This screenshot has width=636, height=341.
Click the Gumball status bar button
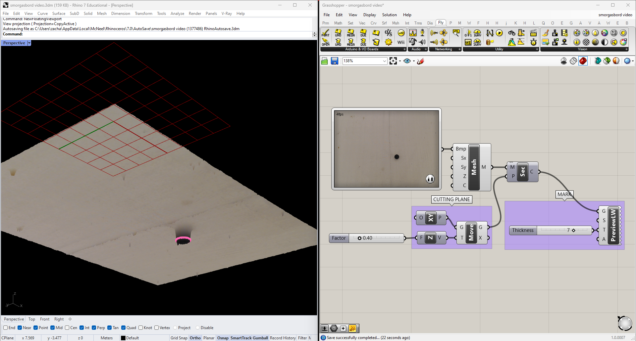tap(260, 338)
